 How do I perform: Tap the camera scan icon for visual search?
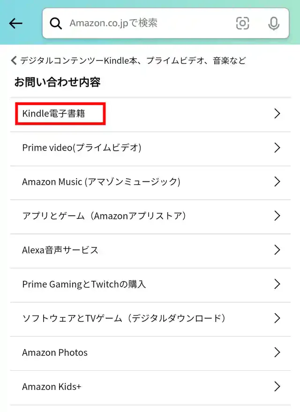(242, 23)
